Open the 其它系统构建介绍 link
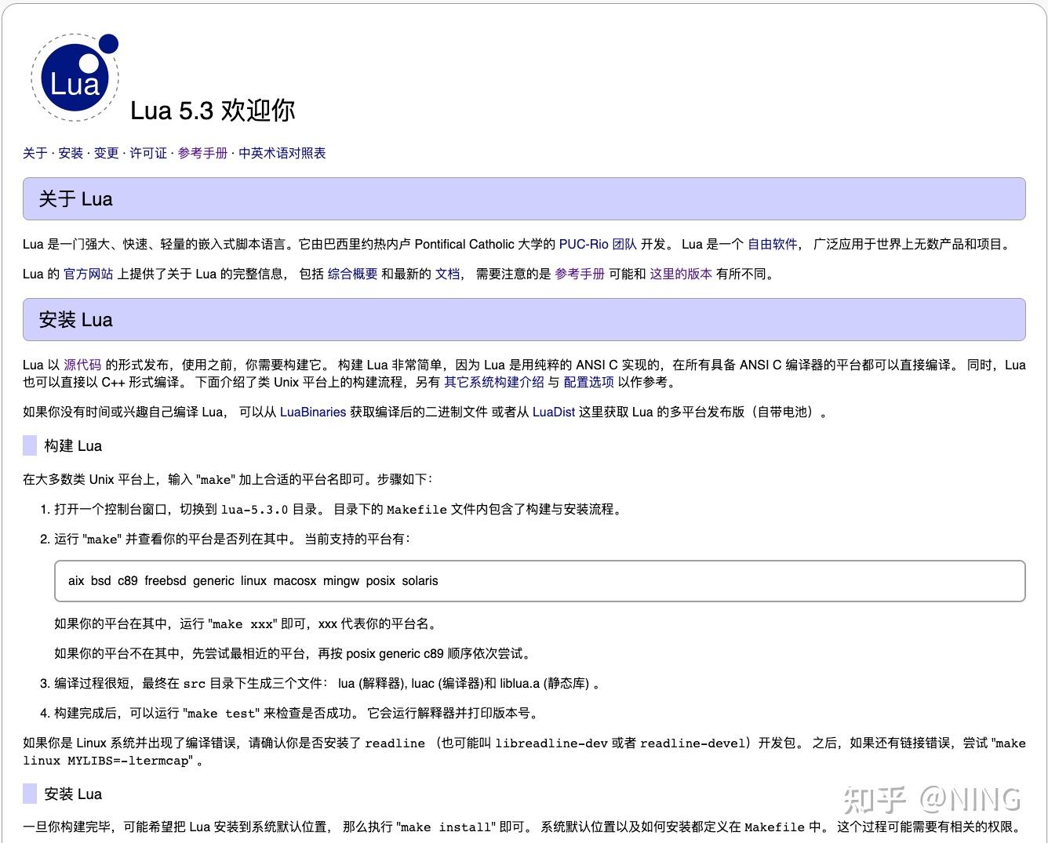 pyautogui.click(x=494, y=382)
